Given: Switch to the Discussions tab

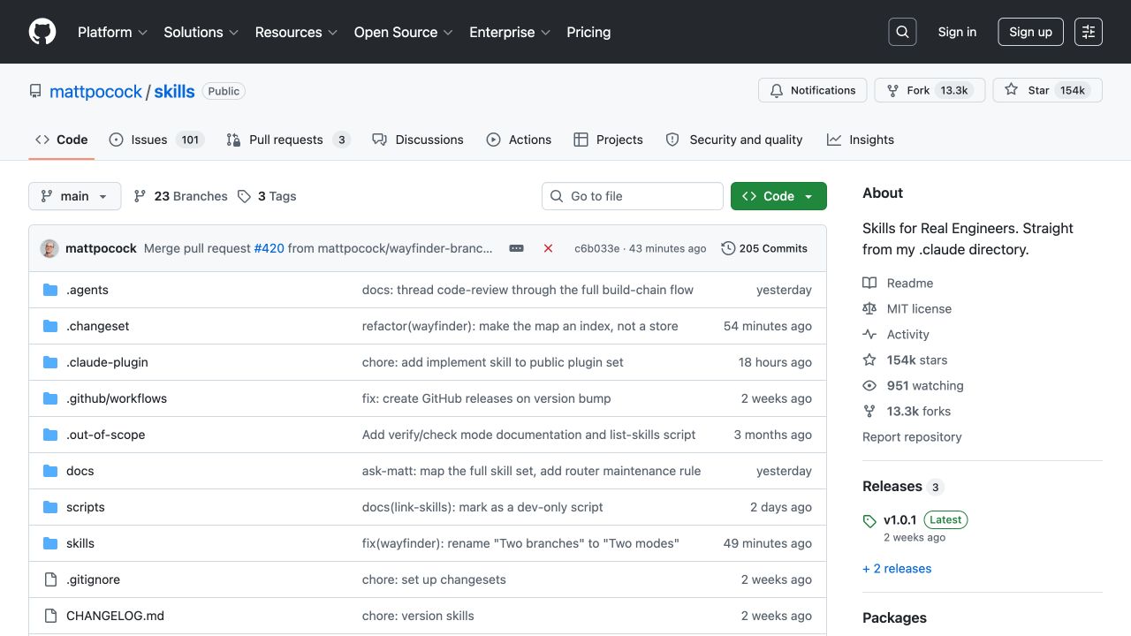Looking at the screenshot, I should coord(418,140).
